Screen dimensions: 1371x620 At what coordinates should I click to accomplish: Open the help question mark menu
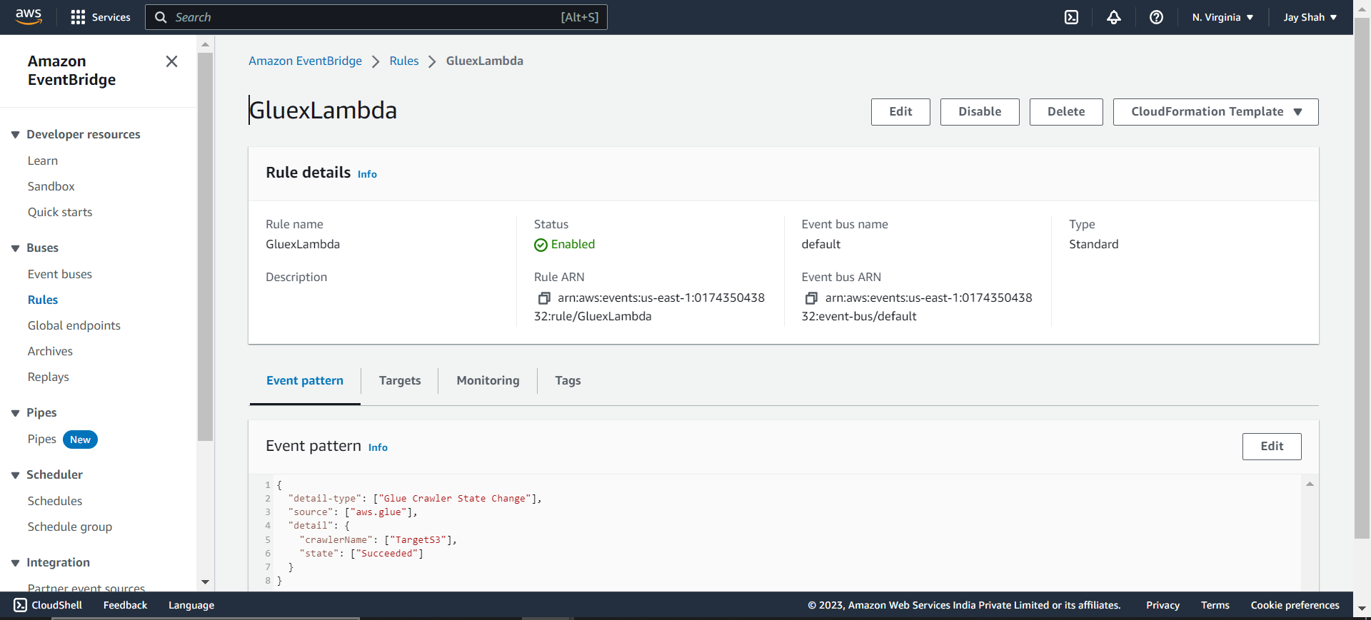(x=1156, y=17)
